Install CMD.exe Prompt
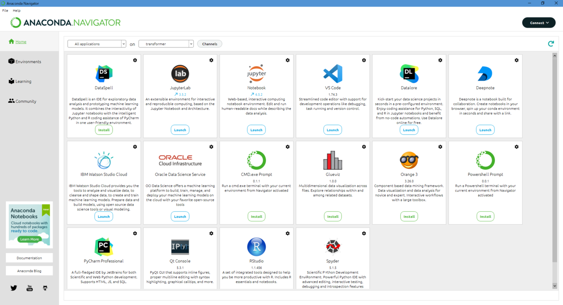 pyautogui.click(x=256, y=216)
